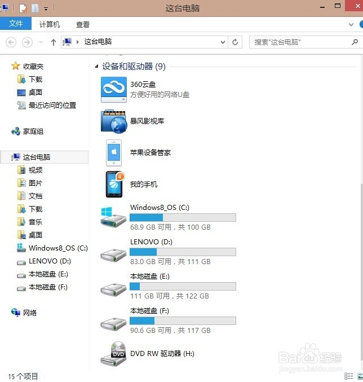The width and height of the screenshot is (363, 382).
Task: Open the 计算机 ribbon tab
Action: pos(50,24)
